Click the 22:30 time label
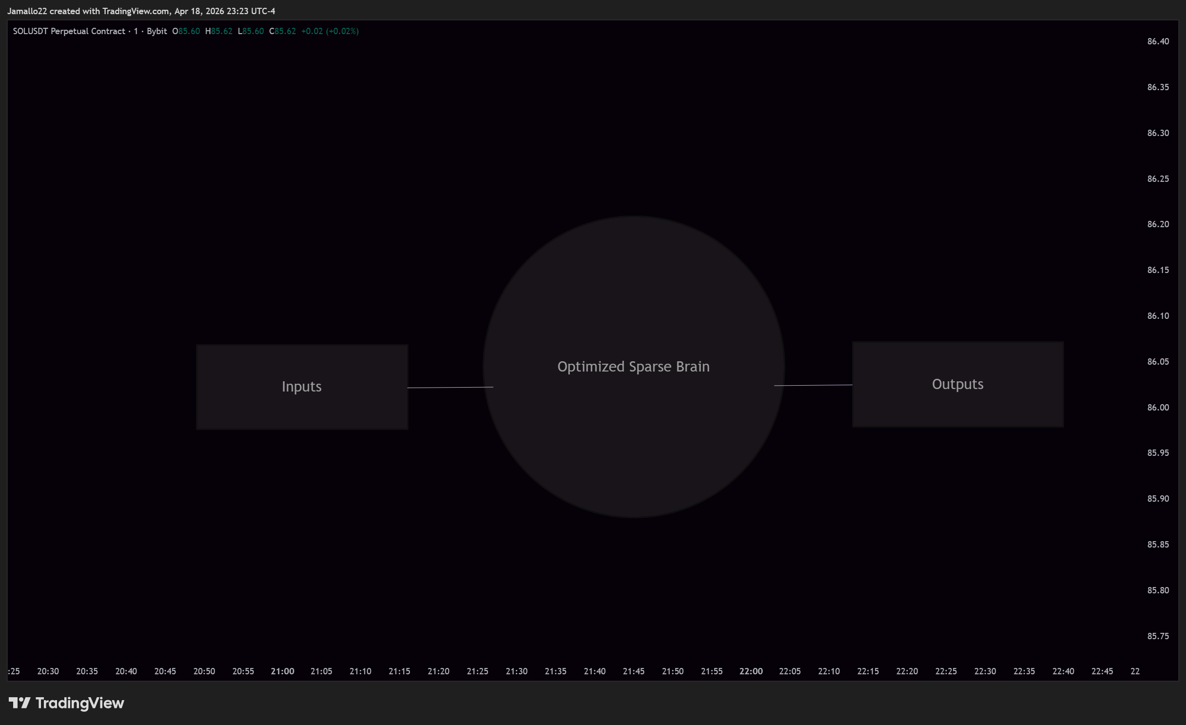 [985, 671]
